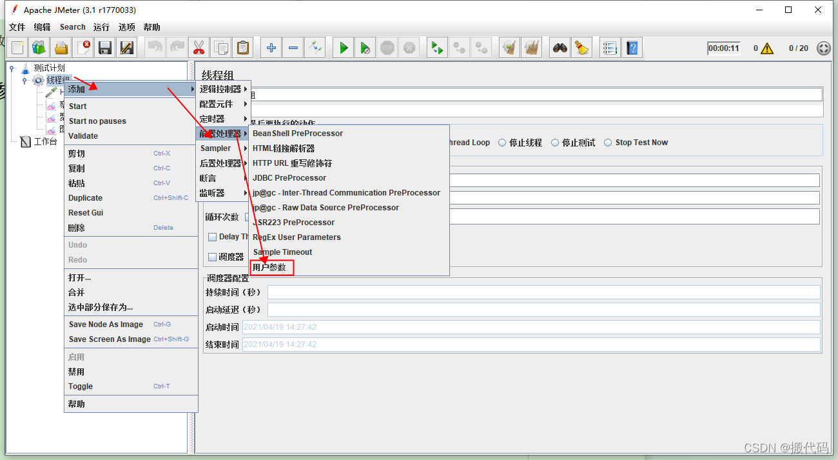Click the Copy toolbar icon
The width and height of the screenshot is (838, 460).
click(x=220, y=48)
